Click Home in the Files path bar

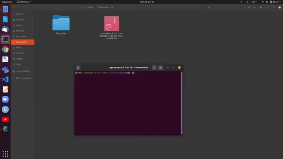point(88,8)
